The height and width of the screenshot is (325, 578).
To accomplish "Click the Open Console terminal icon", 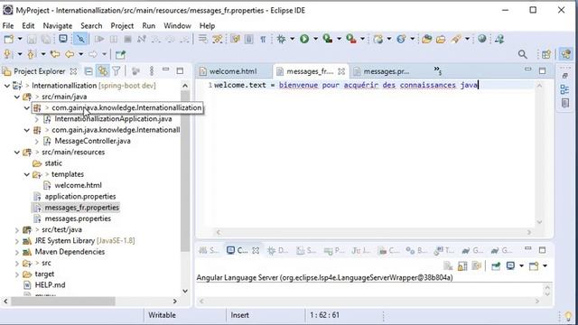I will (63, 39).
